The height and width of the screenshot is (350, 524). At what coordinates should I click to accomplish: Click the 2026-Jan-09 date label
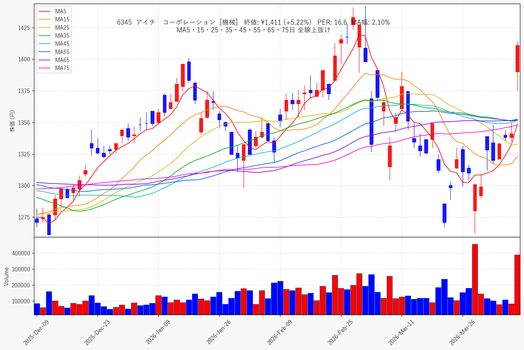point(158,332)
